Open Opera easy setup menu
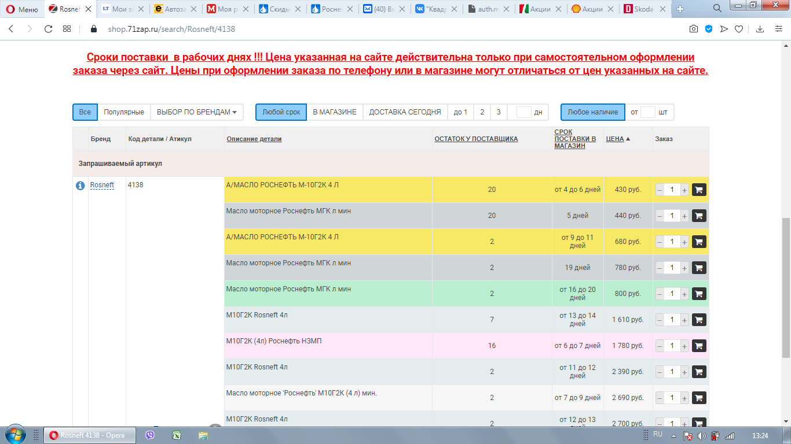 779,29
